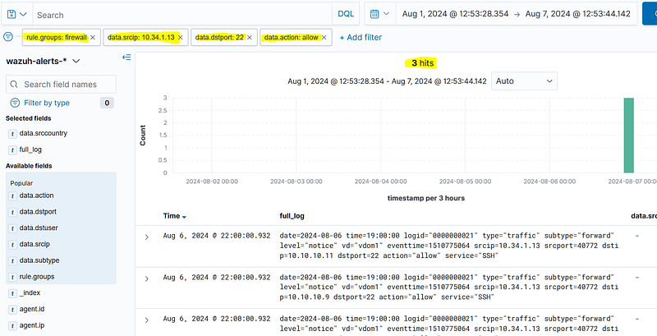Select data.action in Popular fields
Screen dimensions: 657x336
coord(36,196)
